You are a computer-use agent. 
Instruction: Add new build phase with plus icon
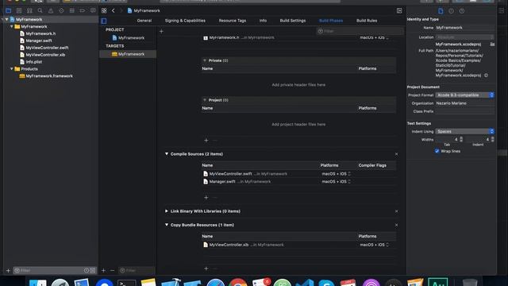click(161, 32)
